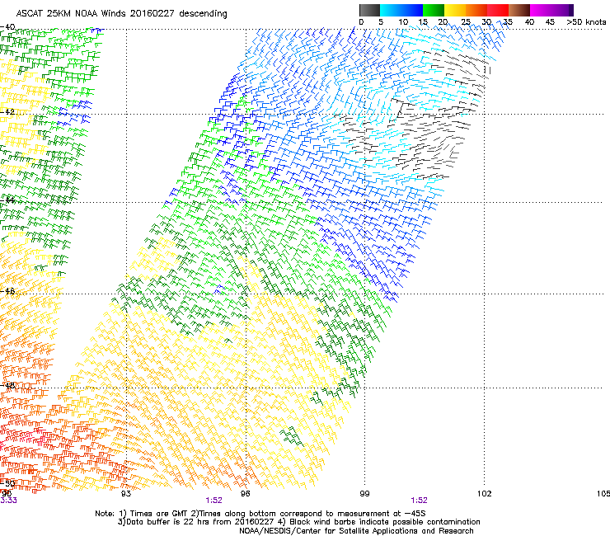Click the '-44' latitude label
This screenshot has width=610, height=536.
pyautogui.click(x=7, y=200)
